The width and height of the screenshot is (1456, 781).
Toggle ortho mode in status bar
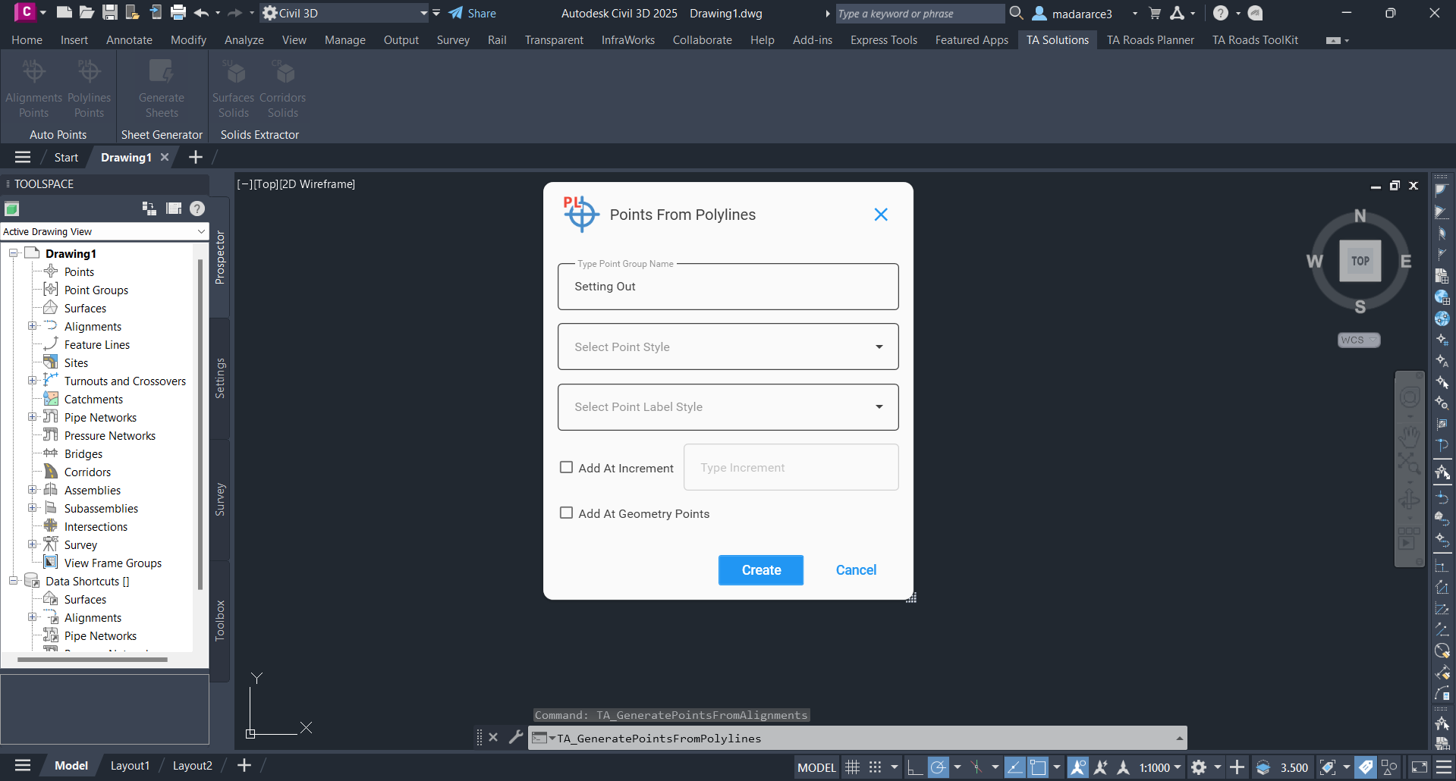click(915, 767)
